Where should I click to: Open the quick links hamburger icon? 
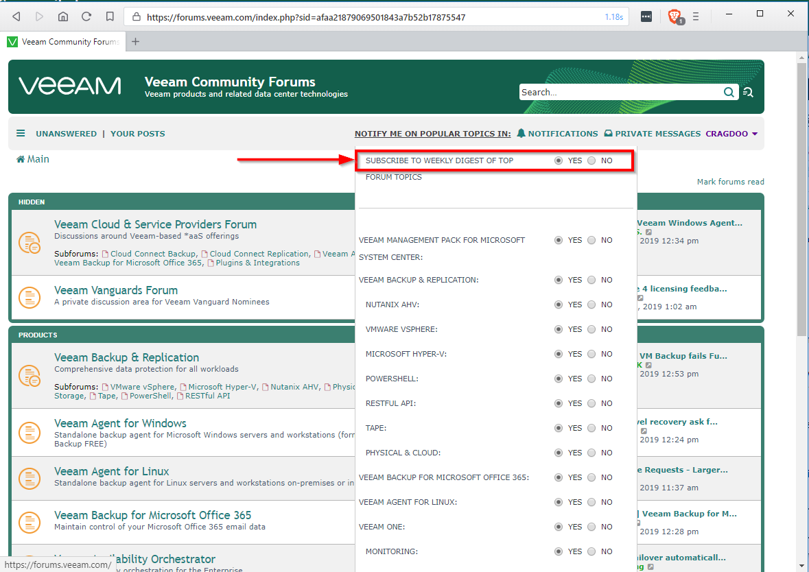(21, 134)
